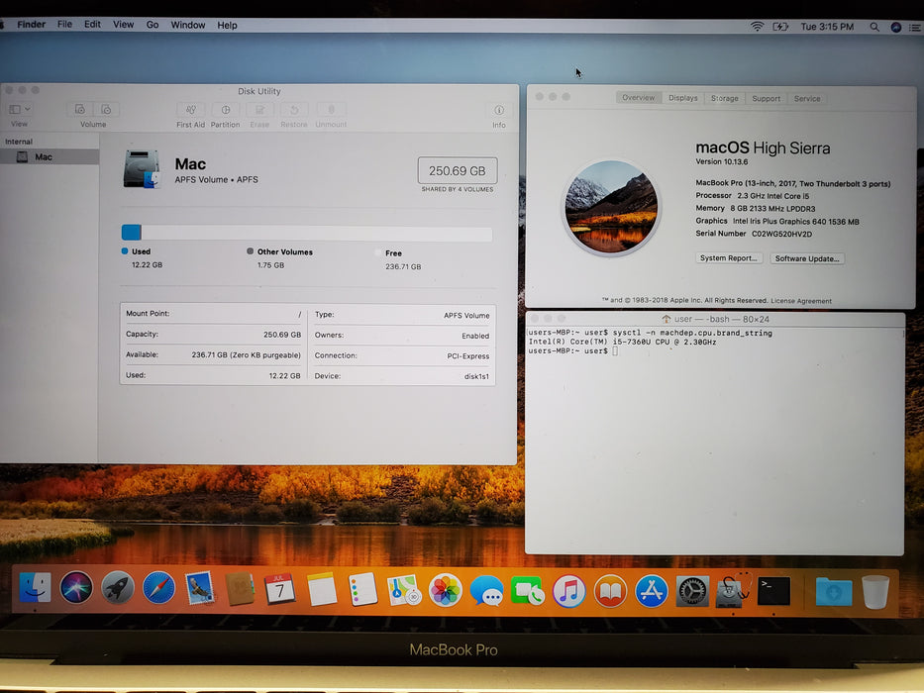Open Maps from the Dock
This screenshot has width=924, height=693.
click(x=404, y=590)
